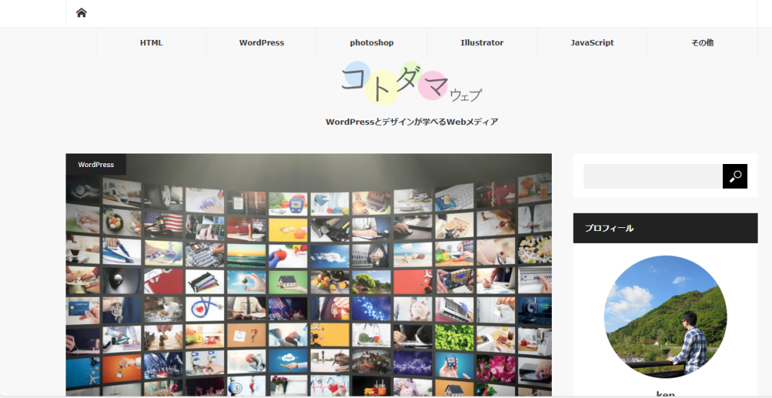Click the WordPressとデザインが学べるWebメディア tagline
This screenshot has width=772, height=398.
(412, 122)
